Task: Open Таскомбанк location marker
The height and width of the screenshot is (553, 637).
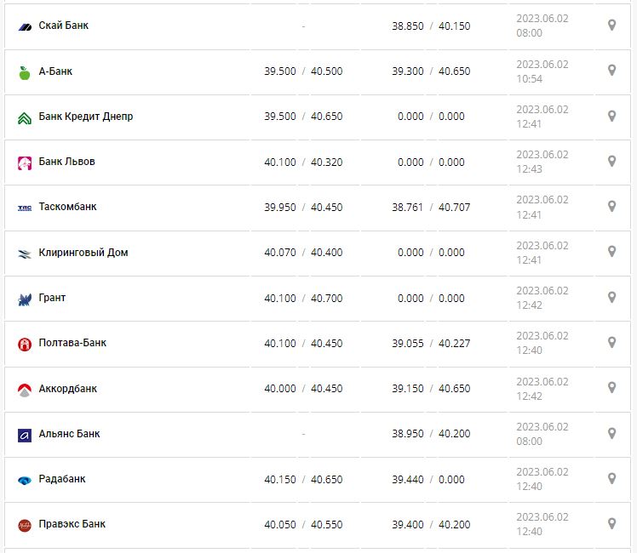Action: [611, 206]
